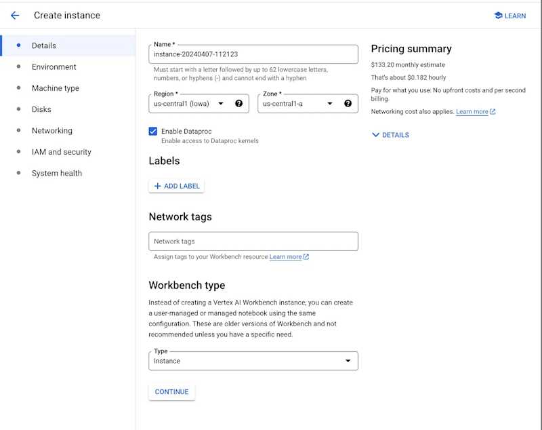Image resolution: width=542 pixels, height=430 pixels.
Task: Click the plus icon on Add Label
Action: click(158, 186)
